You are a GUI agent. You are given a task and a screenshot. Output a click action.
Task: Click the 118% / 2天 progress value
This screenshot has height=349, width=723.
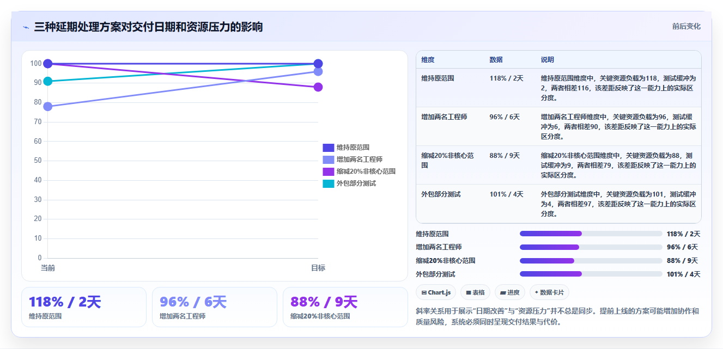click(x=683, y=234)
